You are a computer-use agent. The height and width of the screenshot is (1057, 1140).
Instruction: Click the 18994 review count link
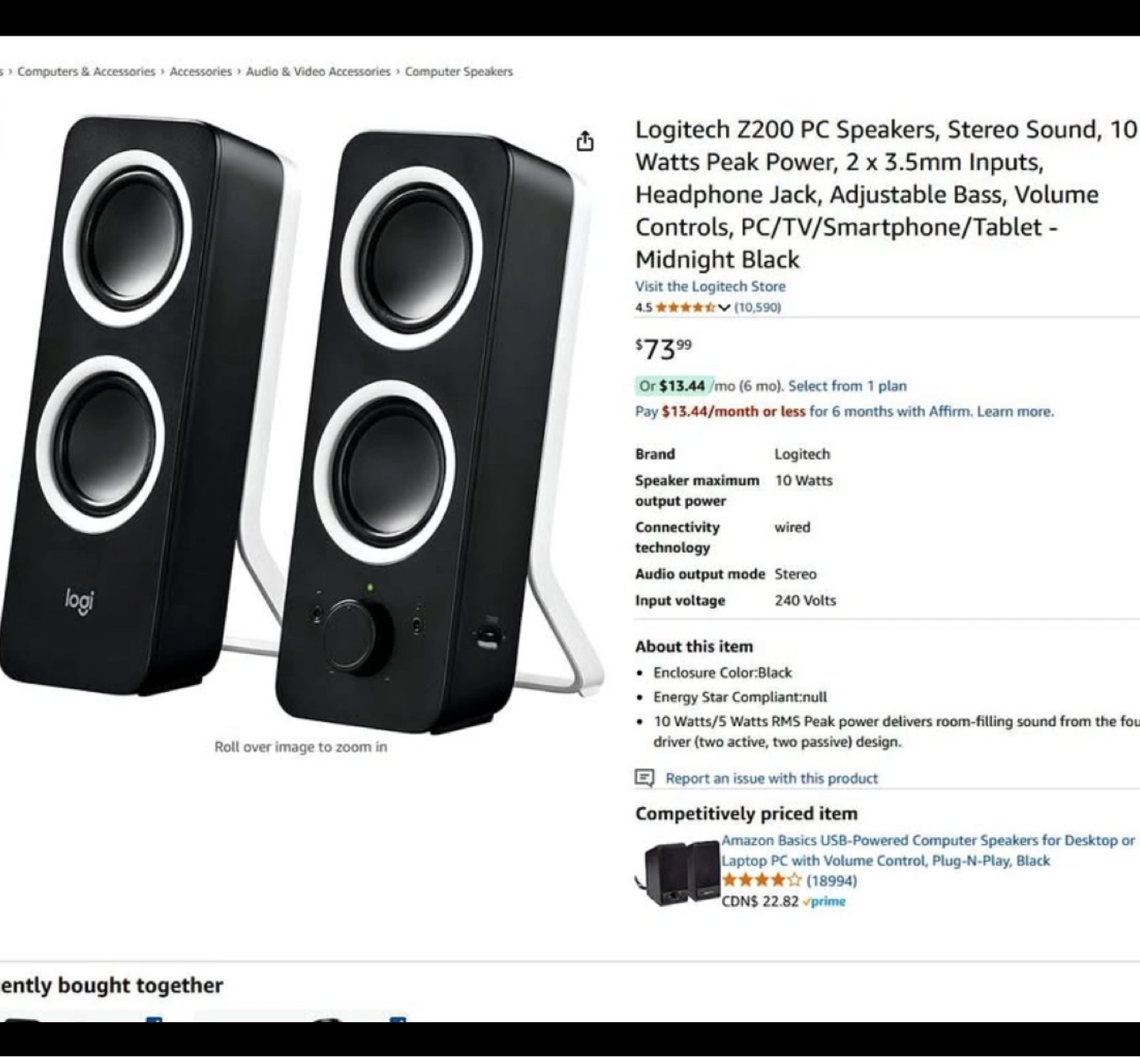(832, 880)
